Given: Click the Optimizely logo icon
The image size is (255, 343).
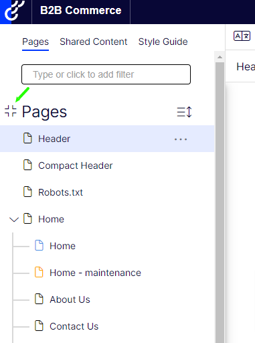Looking at the screenshot, I should pyautogui.click(x=15, y=11).
